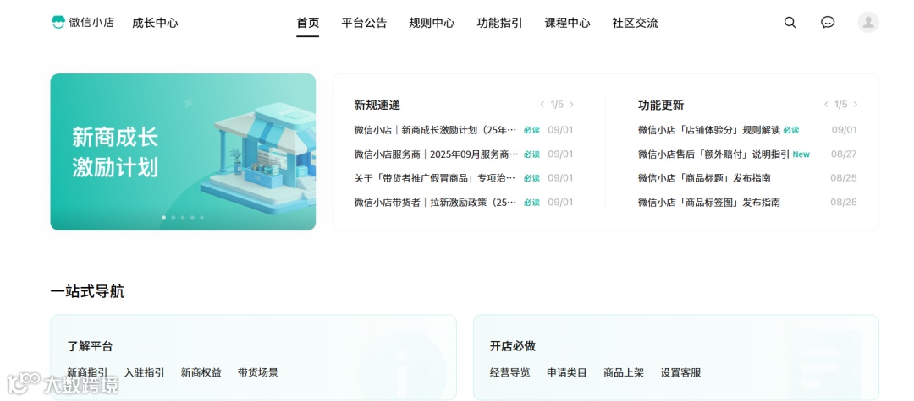Screen dimensions: 914x401
Task: Go to previous page of 功能更新
Action: (826, 105)
